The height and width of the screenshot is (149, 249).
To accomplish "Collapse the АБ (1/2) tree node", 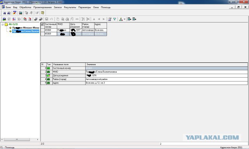I will [x=3, y=24].
